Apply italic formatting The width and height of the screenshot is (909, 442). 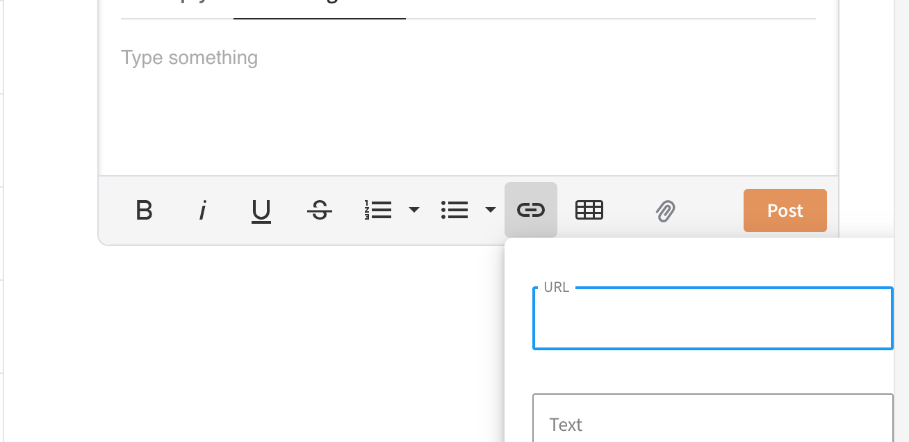[202, 211]
